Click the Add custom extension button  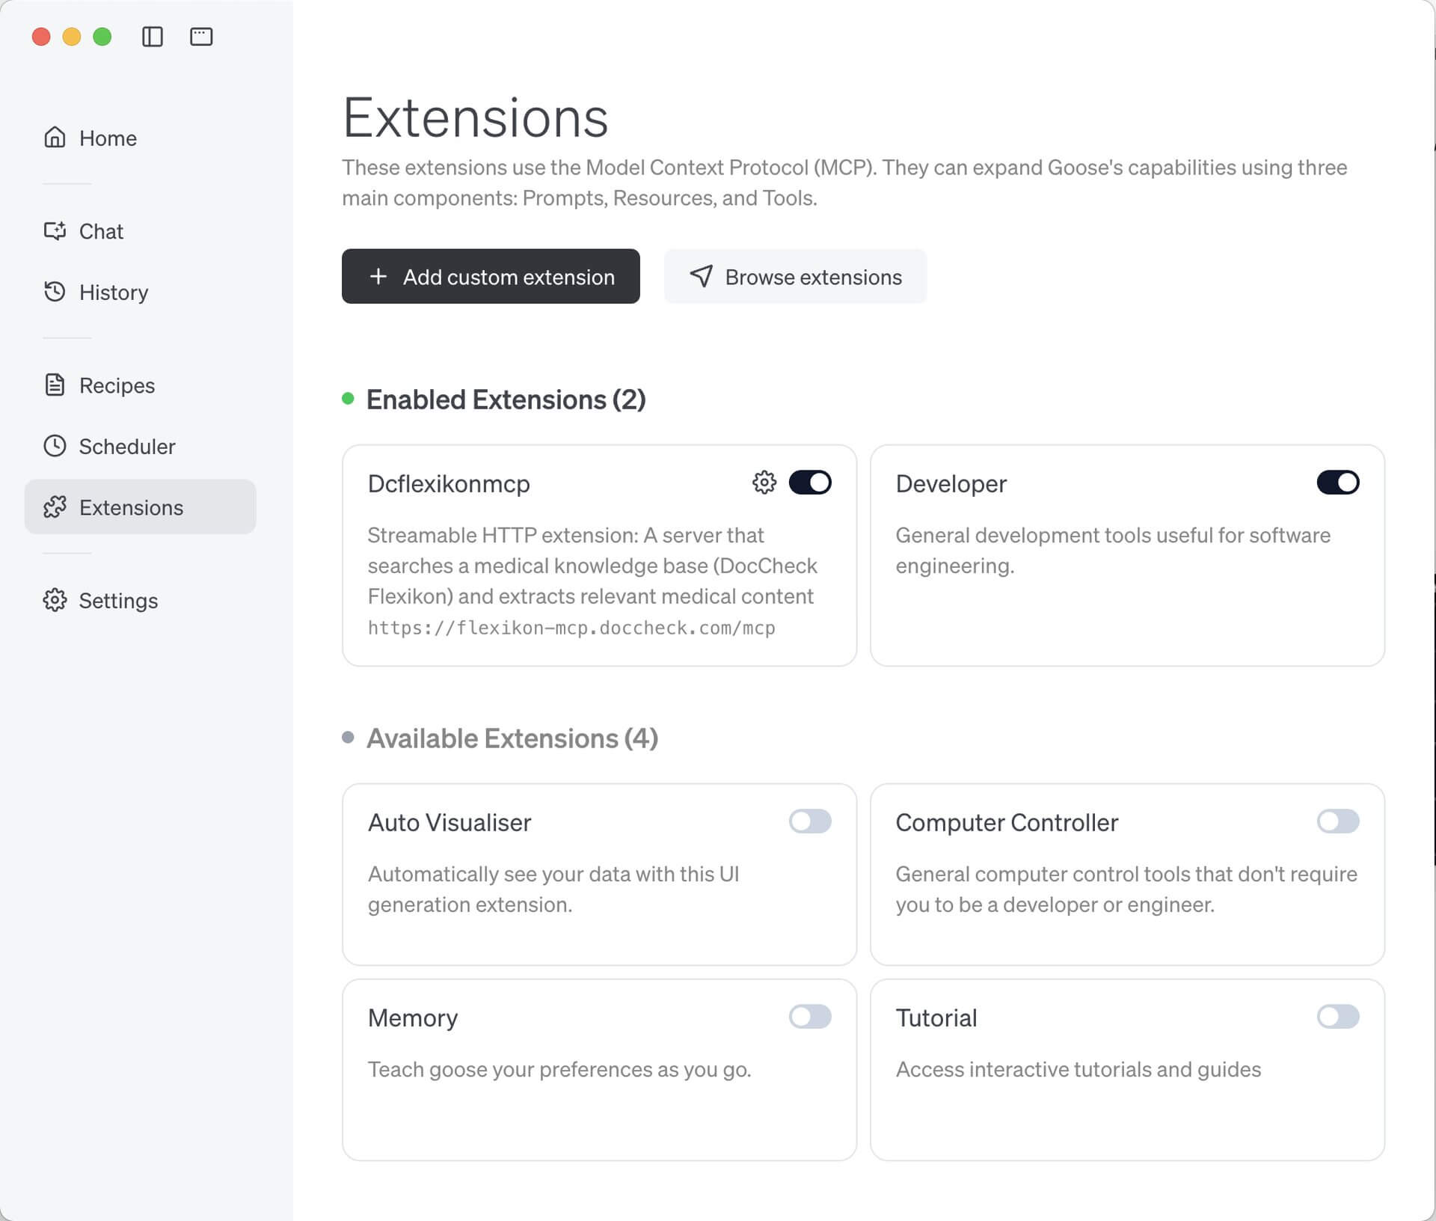click(x=491, y=276)
